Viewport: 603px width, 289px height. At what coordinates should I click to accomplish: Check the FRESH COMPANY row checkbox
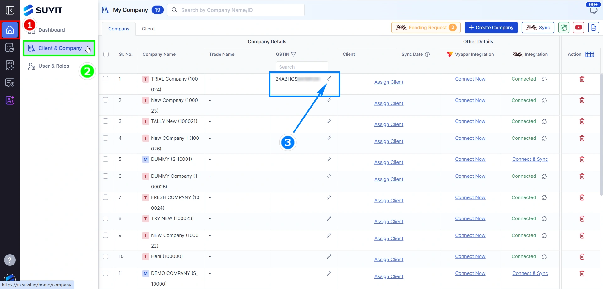106,197
